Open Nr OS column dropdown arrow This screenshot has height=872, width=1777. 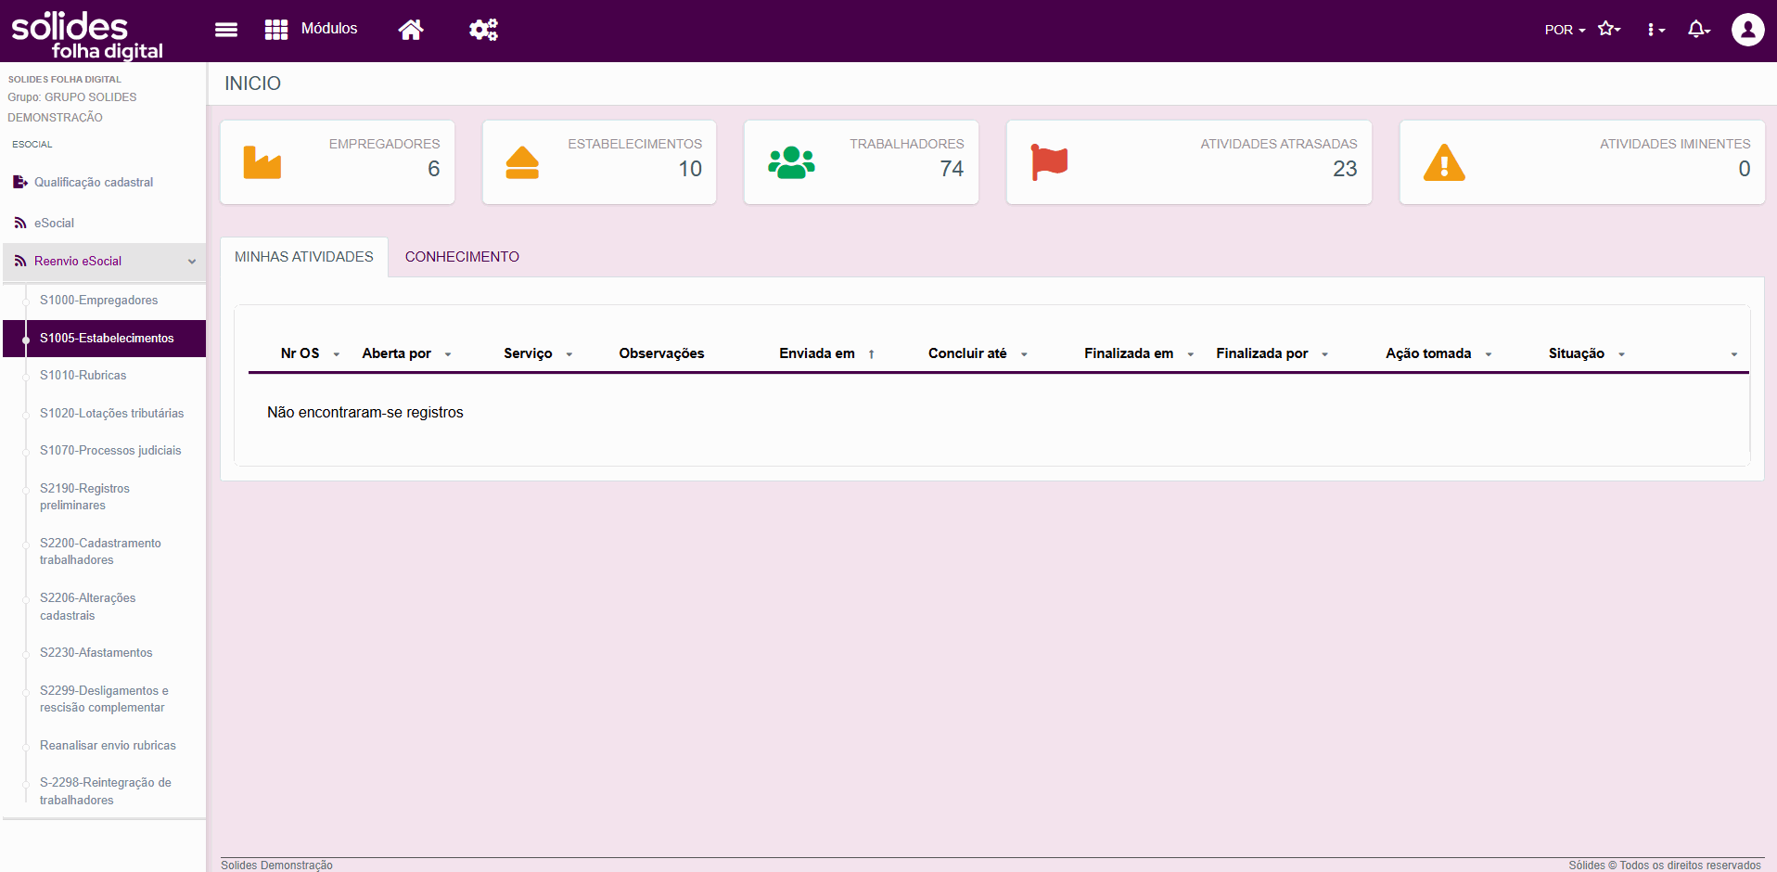coord(337,354)
